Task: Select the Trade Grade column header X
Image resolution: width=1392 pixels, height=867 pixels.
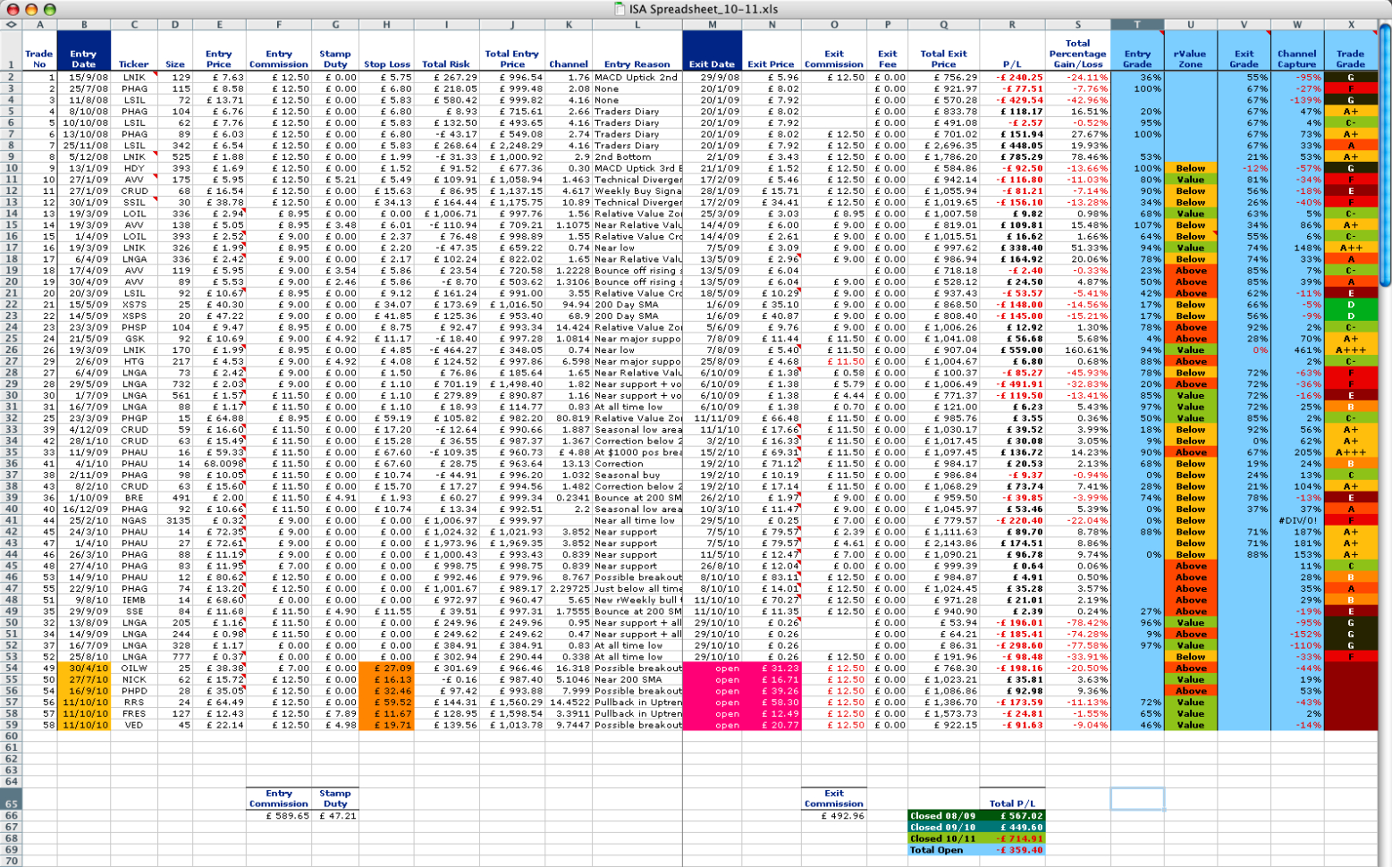Action: tap(1350, 25)
